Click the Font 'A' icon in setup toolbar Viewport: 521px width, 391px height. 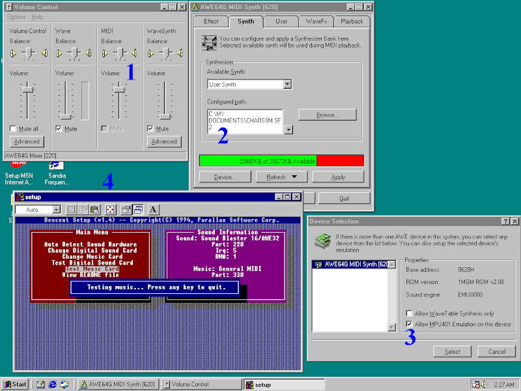pos(154,209)
